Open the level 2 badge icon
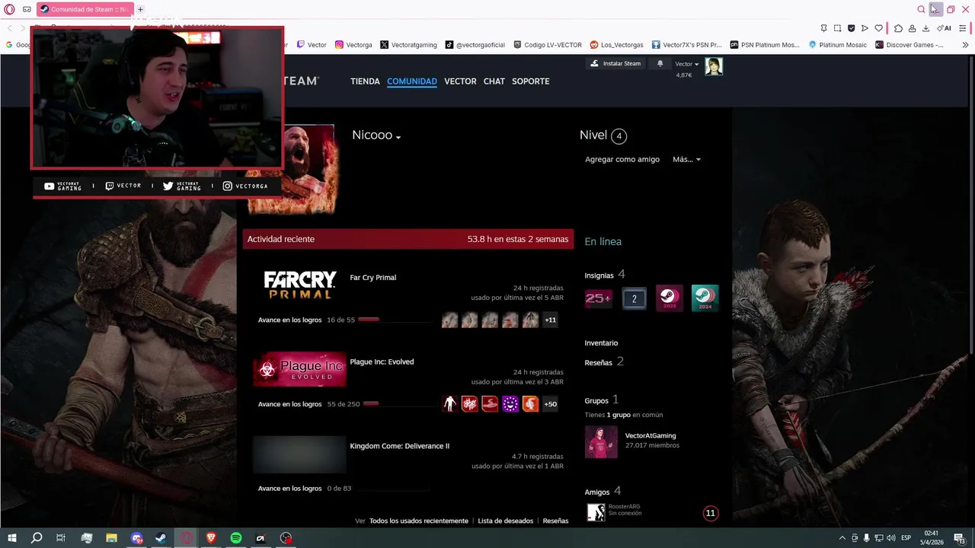This screenshot has height=548, width=975. pyautogui.click(x=634, y=298)
